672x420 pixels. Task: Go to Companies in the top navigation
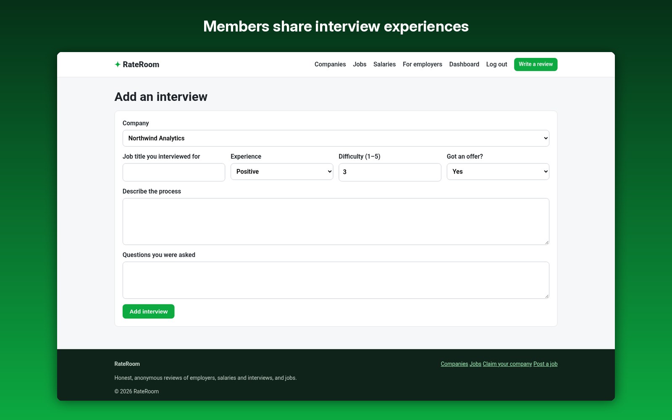(330, 64)
